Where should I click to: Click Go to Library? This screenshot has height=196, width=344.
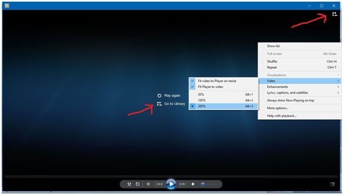[175, 103]
